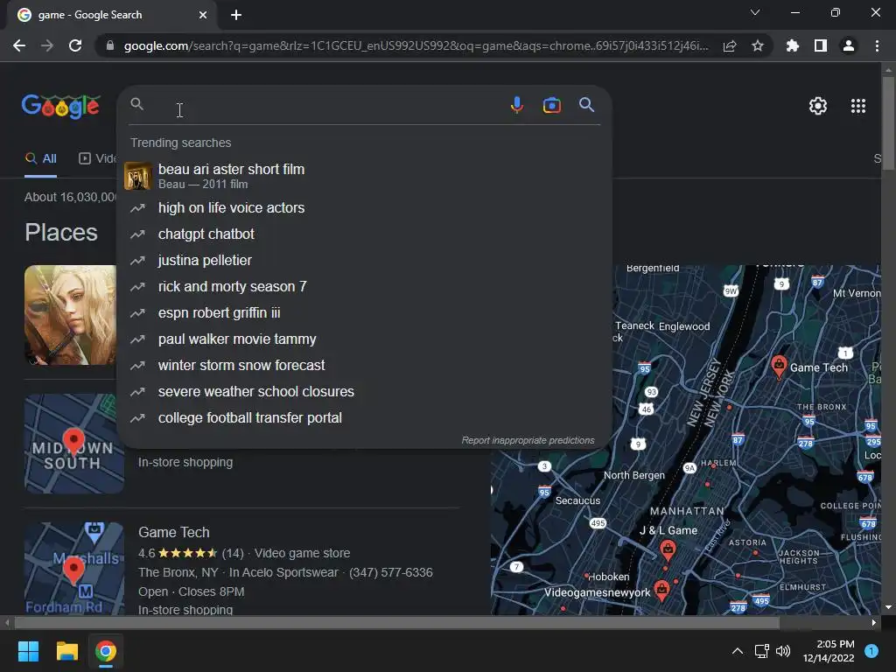Click the blue search magnifier button
The image size is (896, 672).
click(586, 105)
